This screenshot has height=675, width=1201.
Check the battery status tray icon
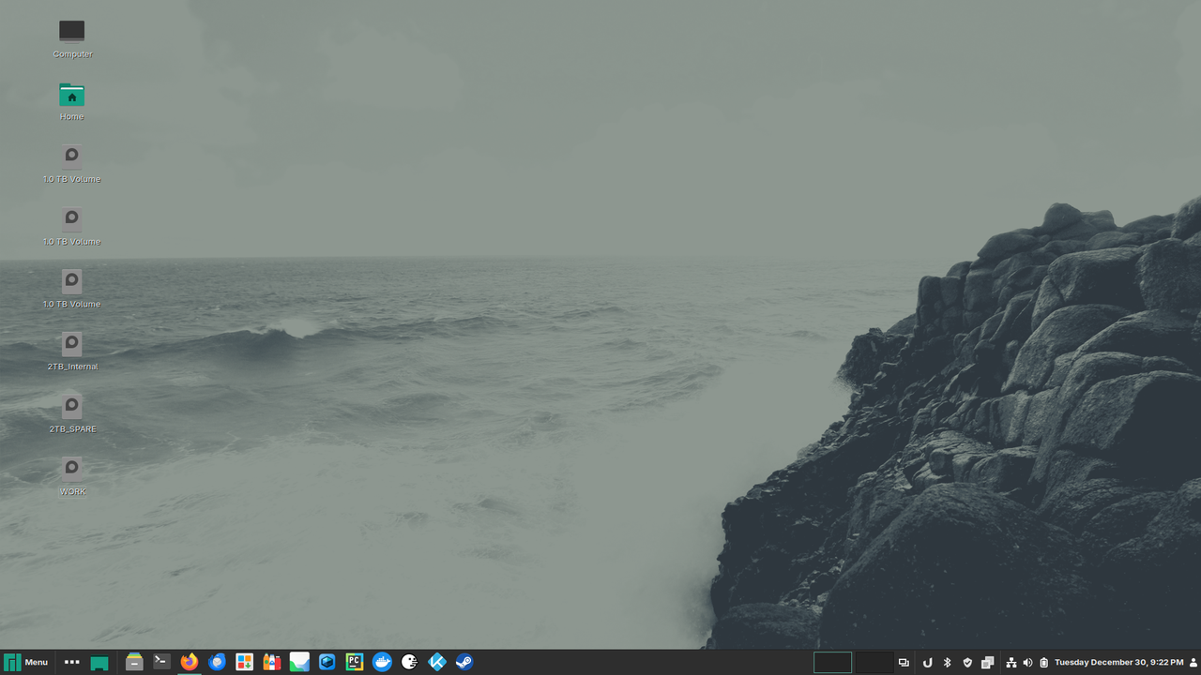pos(1043,662)
